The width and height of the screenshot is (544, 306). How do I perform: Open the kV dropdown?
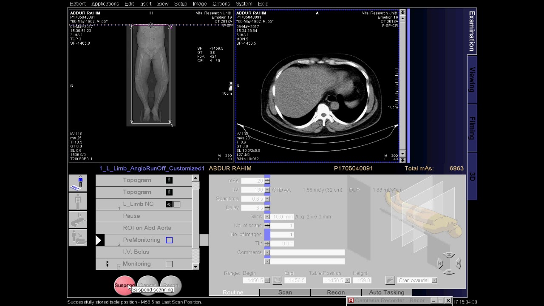(267, 190)
